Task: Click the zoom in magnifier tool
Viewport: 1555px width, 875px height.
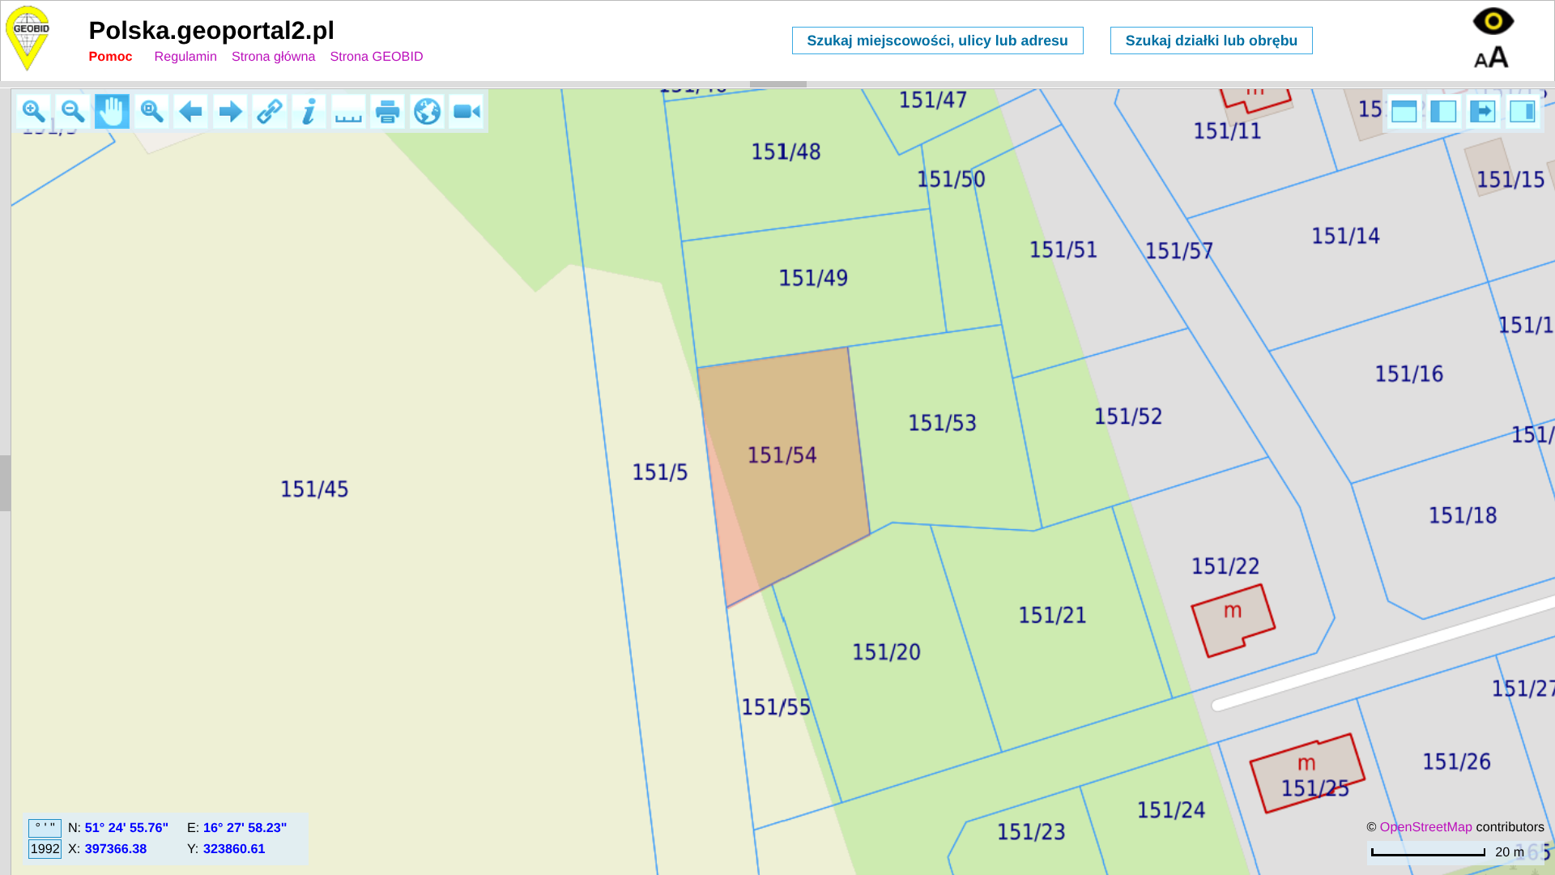Action: coord(33,112)
